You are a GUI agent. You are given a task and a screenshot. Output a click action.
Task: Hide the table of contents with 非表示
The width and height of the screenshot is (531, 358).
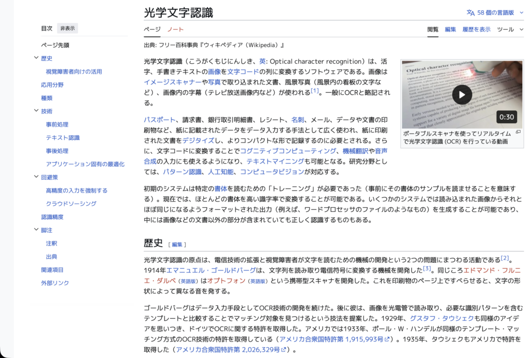[x=67, y=28]
